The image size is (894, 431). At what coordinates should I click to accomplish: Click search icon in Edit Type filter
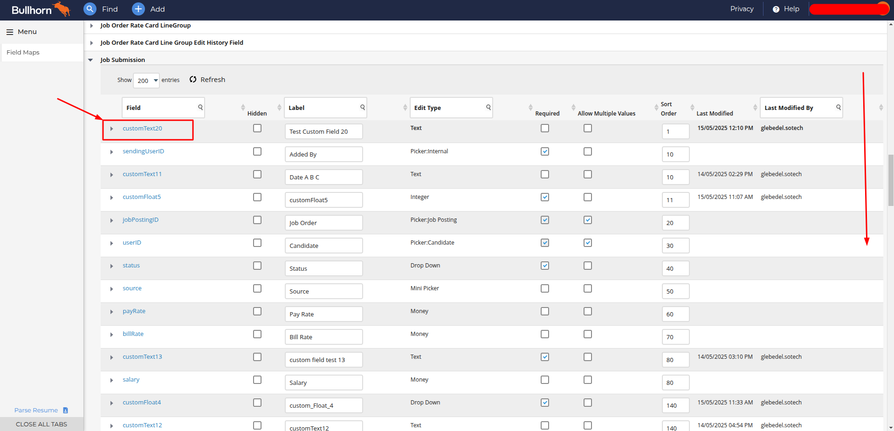488,107
